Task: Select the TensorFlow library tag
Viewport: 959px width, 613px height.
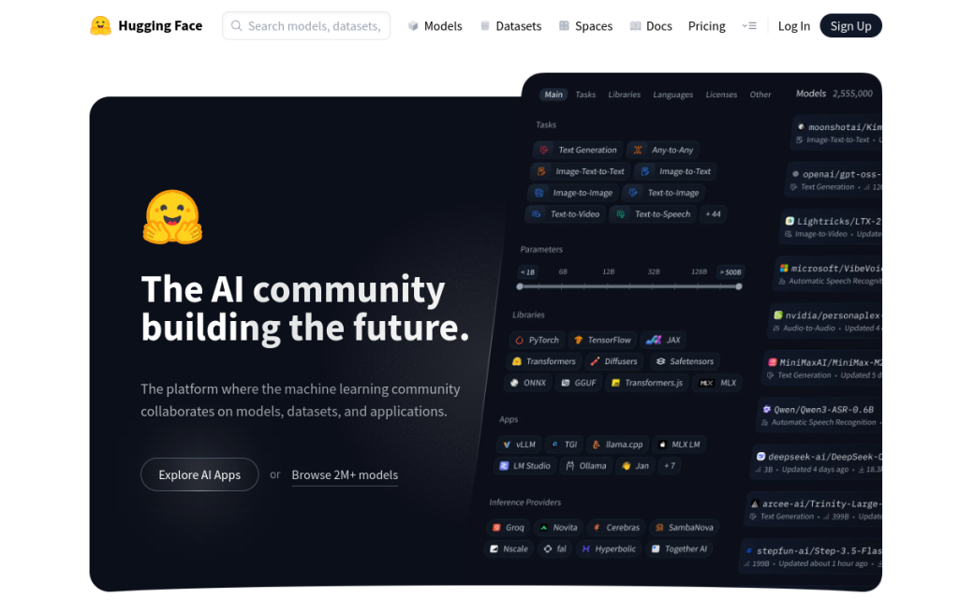Action: [x=602, y=341]
